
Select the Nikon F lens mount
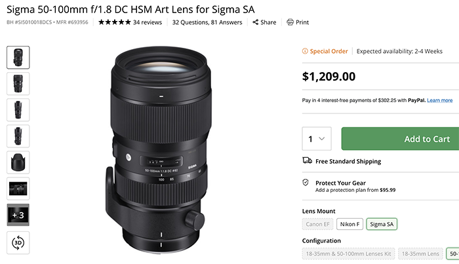[x=349, y=225]
